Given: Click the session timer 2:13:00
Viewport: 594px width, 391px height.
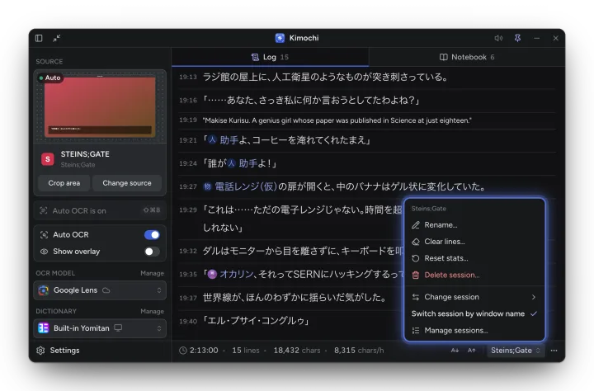Looking at the screenshot, I should click(x=204, y=351).
